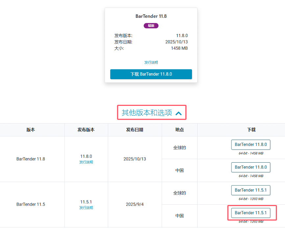Download global (全球的) BarTender 11.5.1 installer
Screen dimensions: 285x231
coord(251,190)
